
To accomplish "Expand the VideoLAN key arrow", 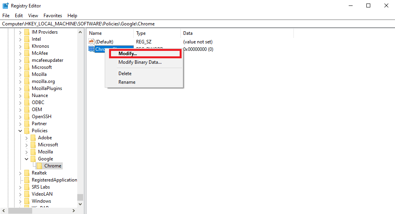I will click(x=20, y=194).
